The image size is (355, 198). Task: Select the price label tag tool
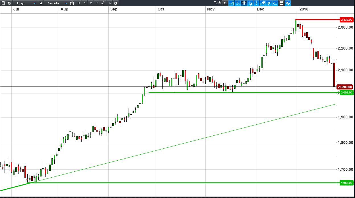(x=275, y=3)
